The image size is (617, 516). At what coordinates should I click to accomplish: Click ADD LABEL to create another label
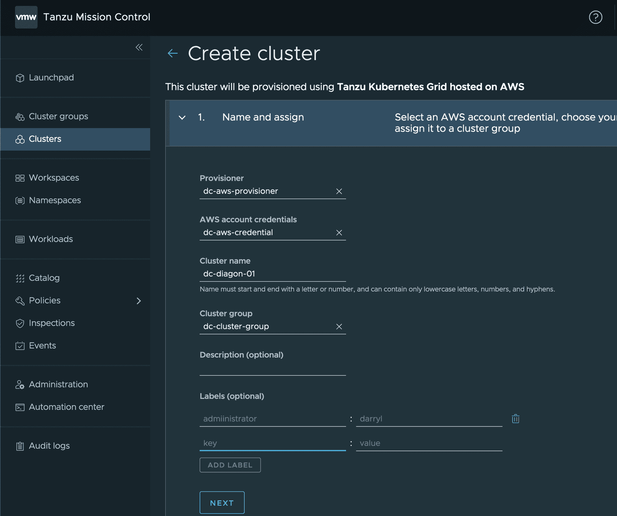(x=230, y=465)
